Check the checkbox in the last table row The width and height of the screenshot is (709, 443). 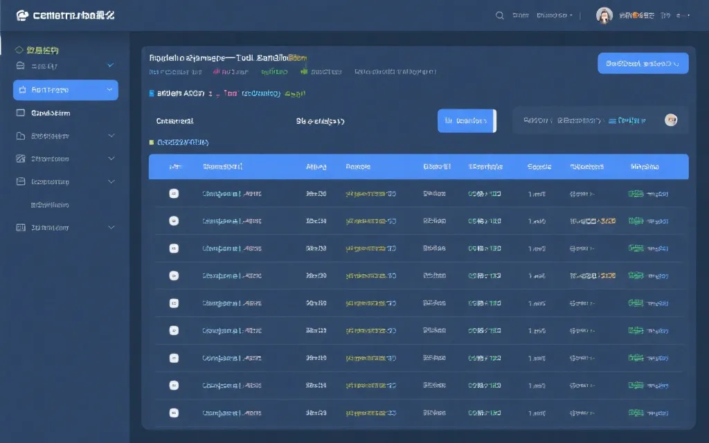pos(174,413)
